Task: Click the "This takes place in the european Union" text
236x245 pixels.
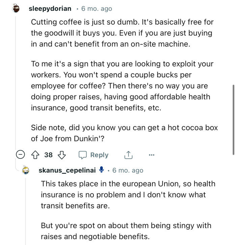Action: (x=128, y=195)
